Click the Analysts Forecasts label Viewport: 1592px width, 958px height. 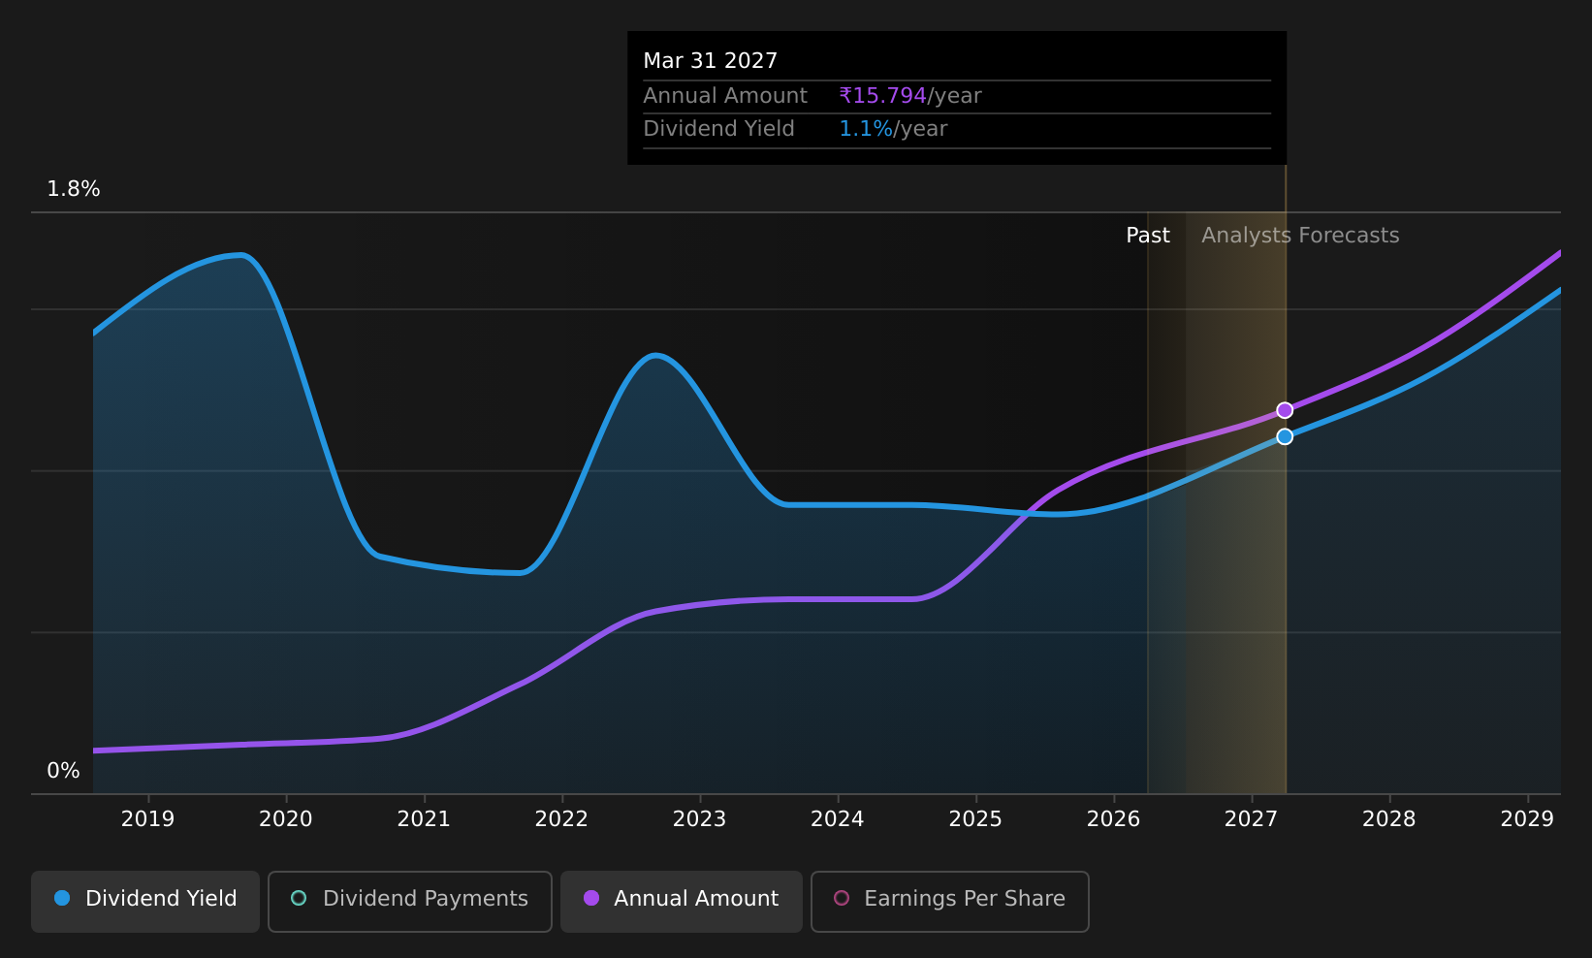pos(1300,236)
